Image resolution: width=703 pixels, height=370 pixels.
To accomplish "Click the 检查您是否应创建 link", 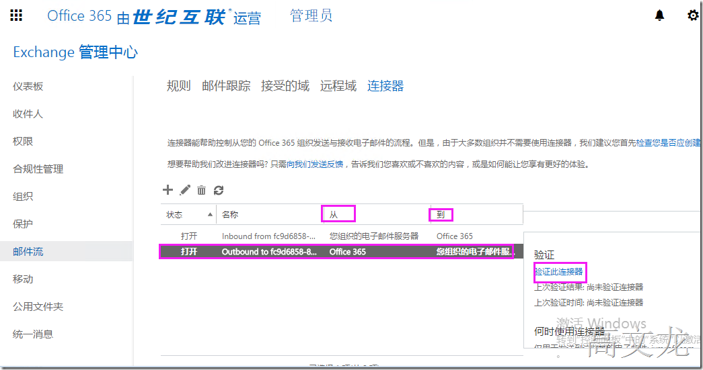I will pyautogui.click(x=668, y=143).
